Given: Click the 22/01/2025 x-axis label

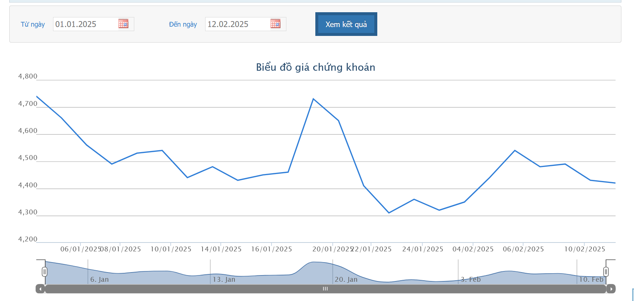Looking at the screenshot, I should [371, 249].
